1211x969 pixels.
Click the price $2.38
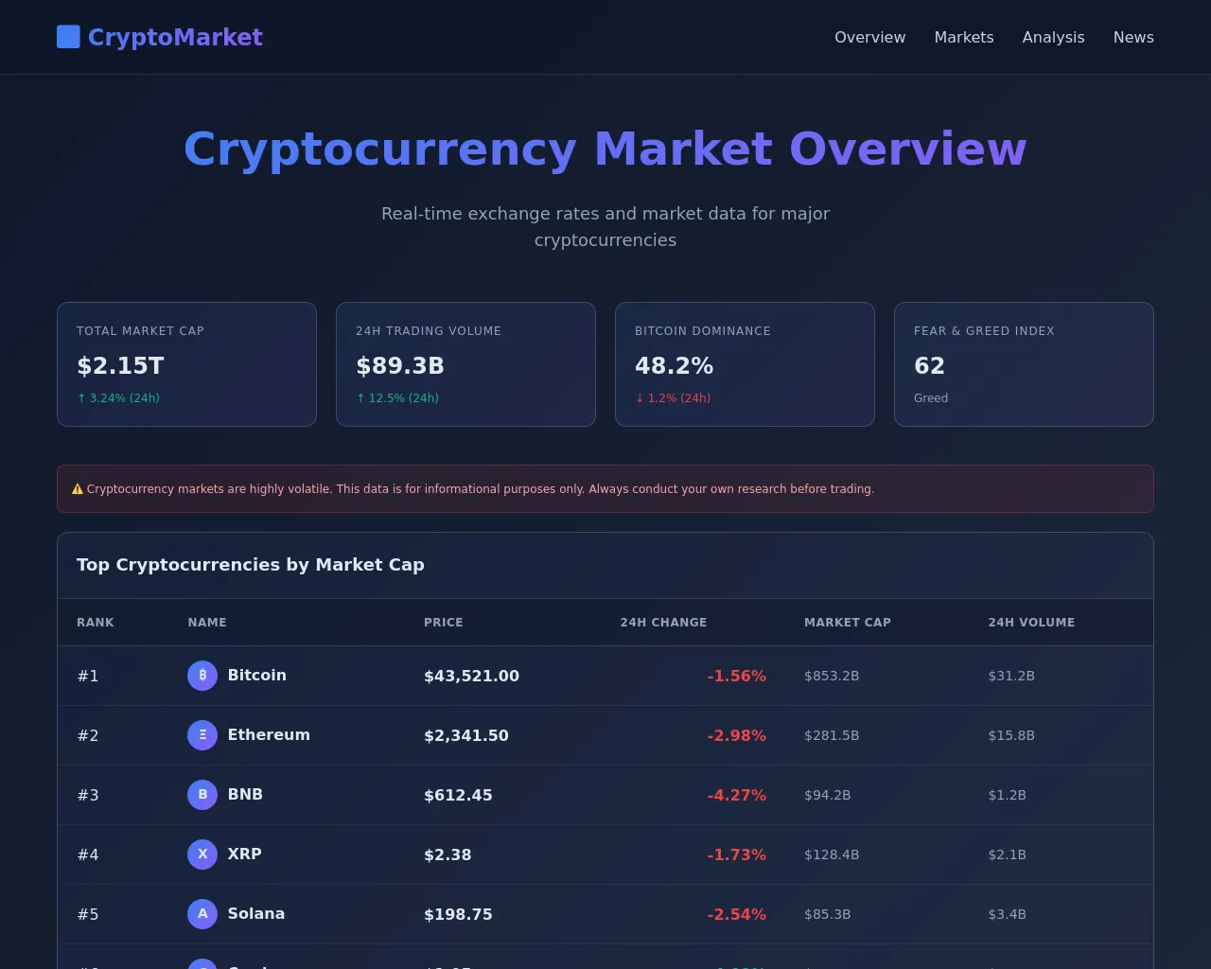tap(448, 854)
